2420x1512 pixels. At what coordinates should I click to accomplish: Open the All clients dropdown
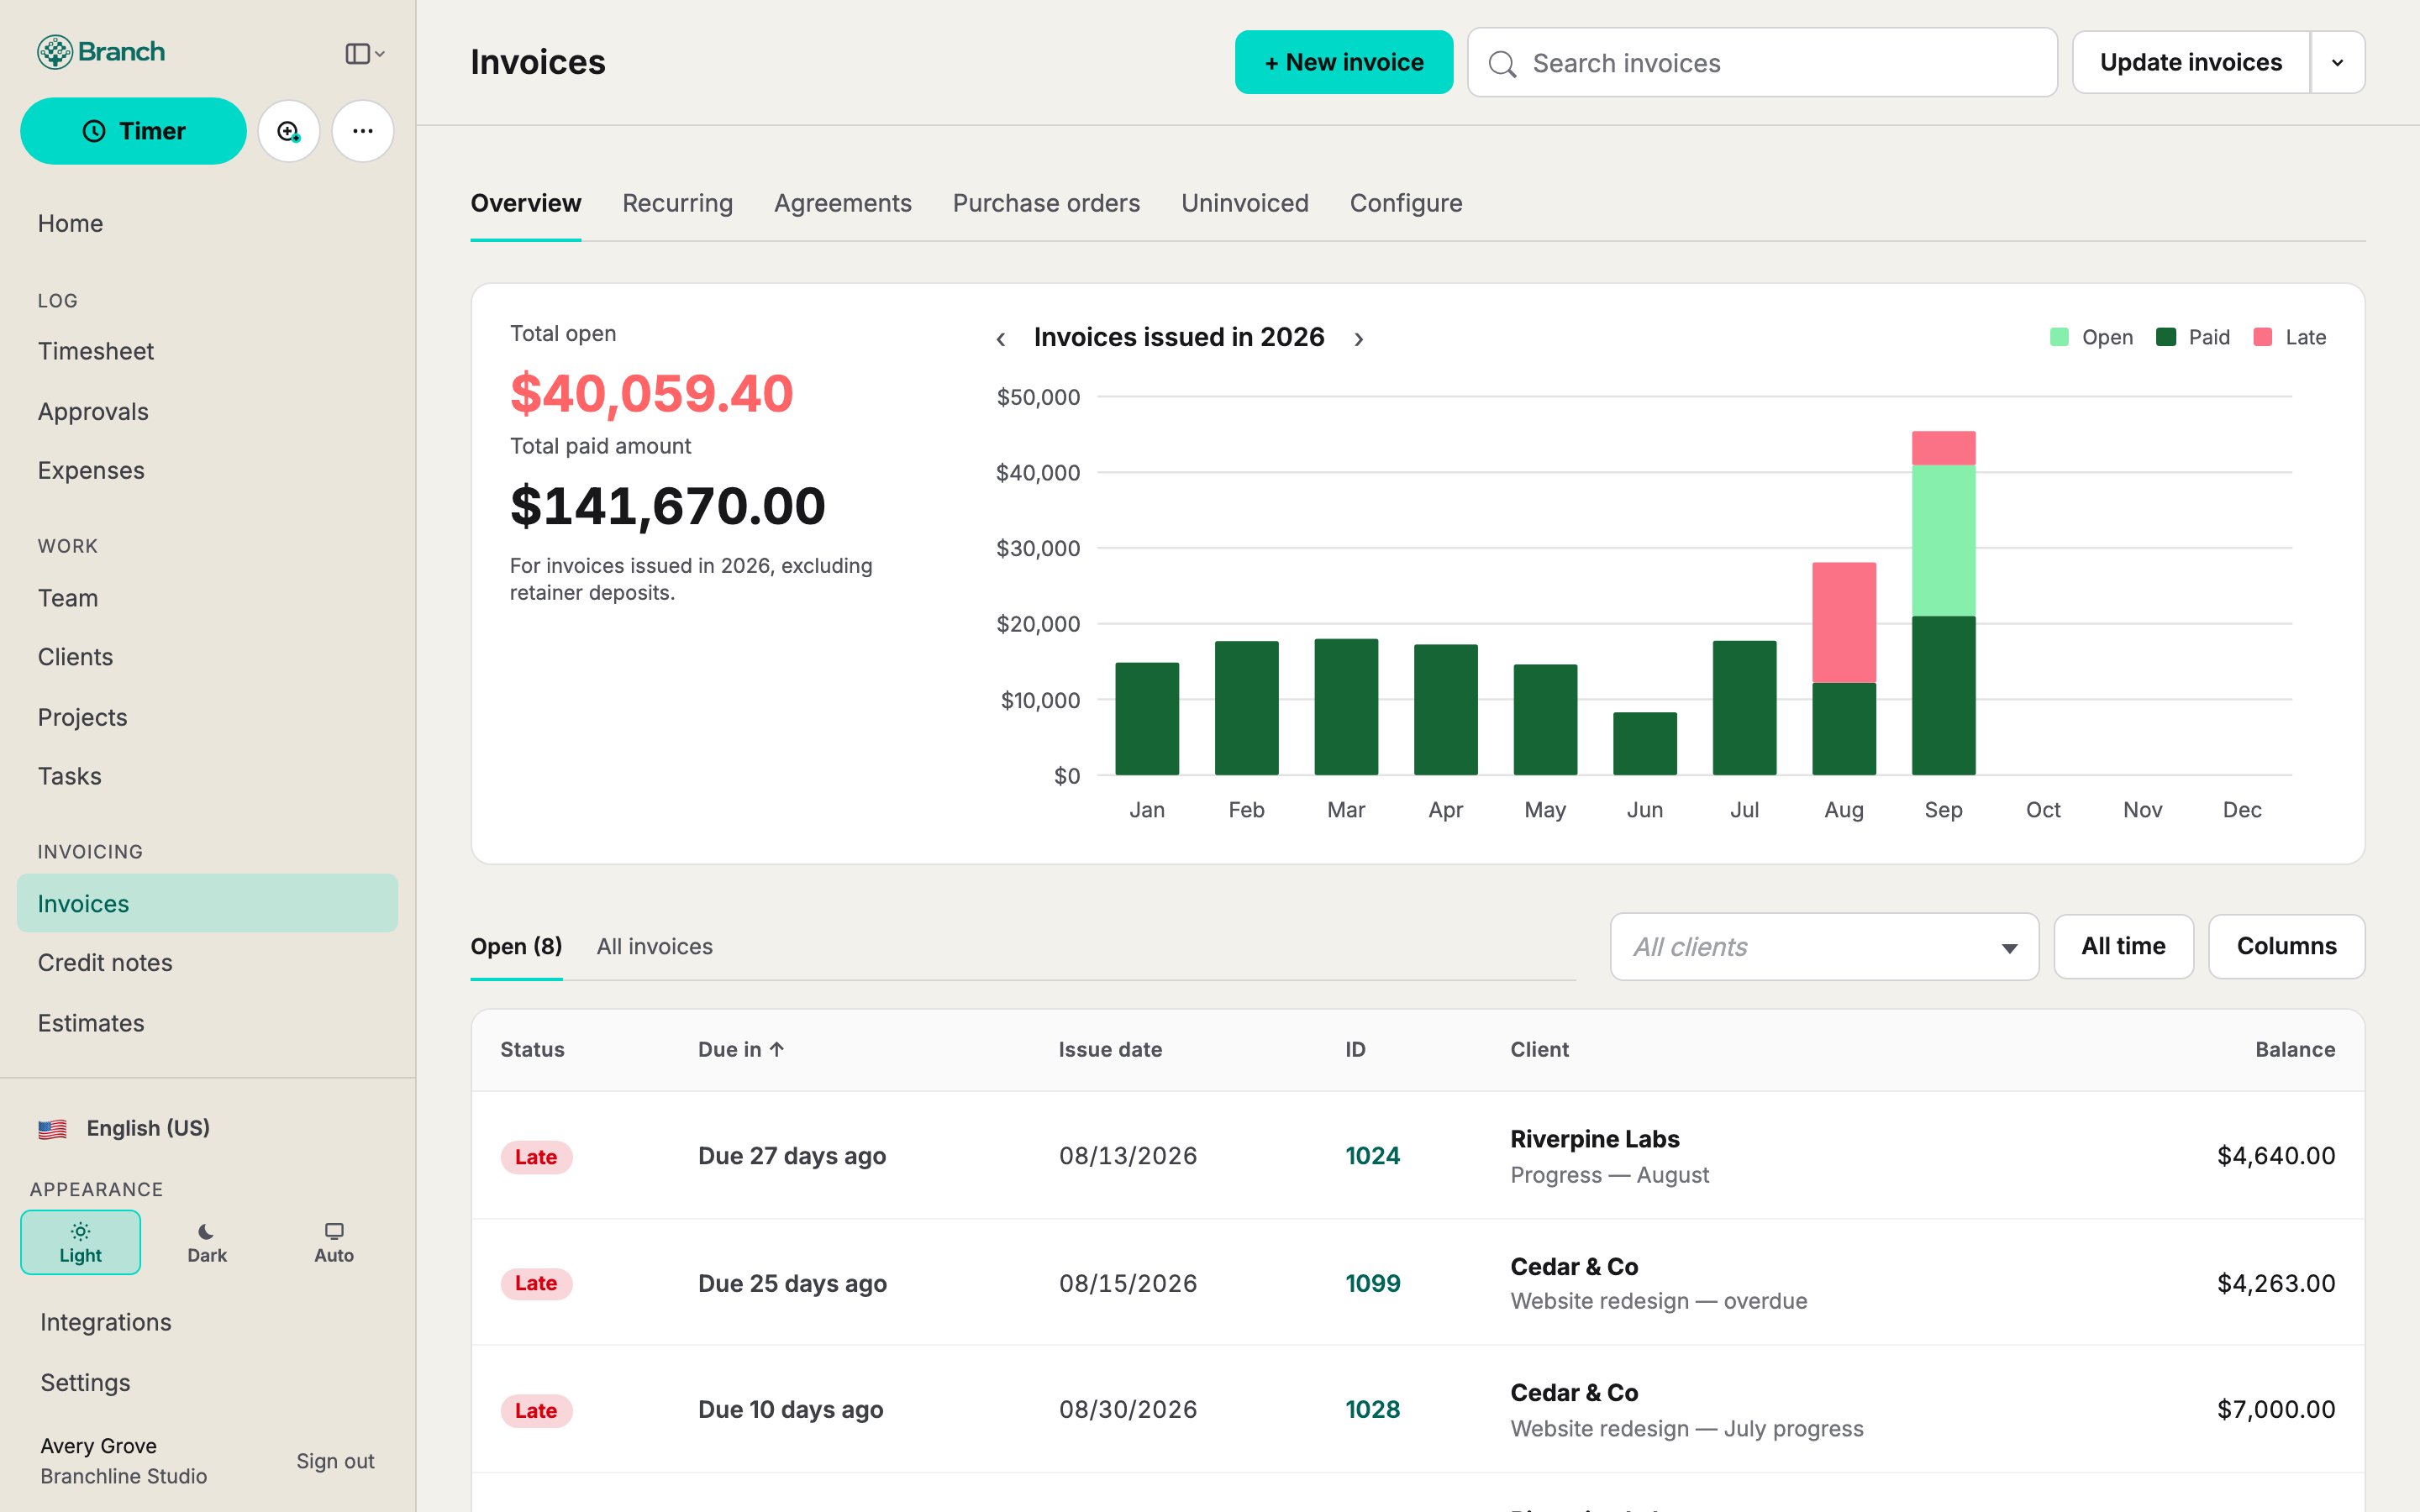point(1824,946)
